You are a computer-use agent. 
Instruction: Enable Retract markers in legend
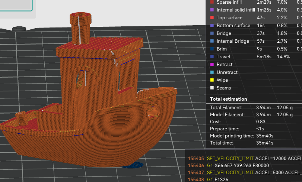(224, 65)
